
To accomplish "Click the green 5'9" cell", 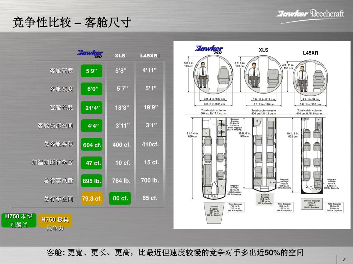I will pos(92,71).
